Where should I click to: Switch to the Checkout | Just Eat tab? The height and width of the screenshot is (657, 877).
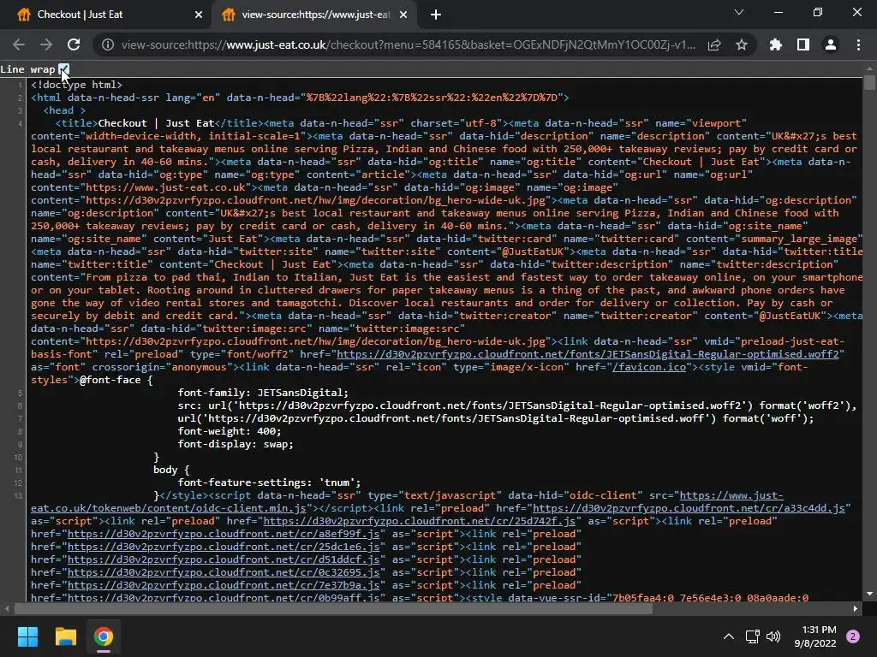(x=106, y=15)
